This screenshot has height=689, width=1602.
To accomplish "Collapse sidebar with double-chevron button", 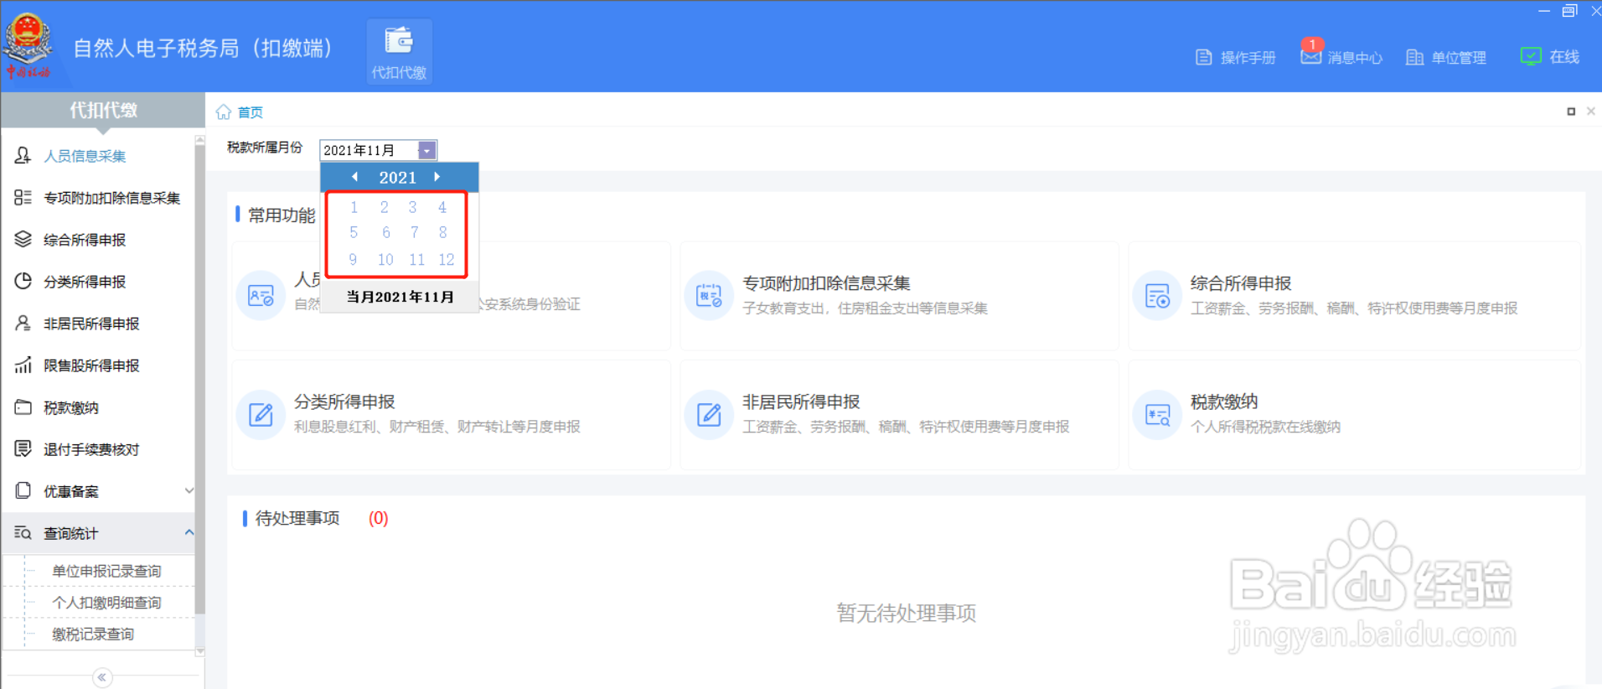I will (102, 676).
